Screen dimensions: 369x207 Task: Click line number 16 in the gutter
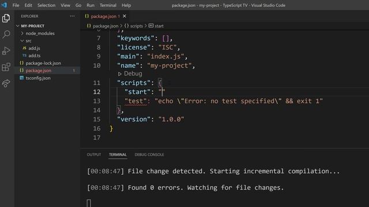pos(97,128)
